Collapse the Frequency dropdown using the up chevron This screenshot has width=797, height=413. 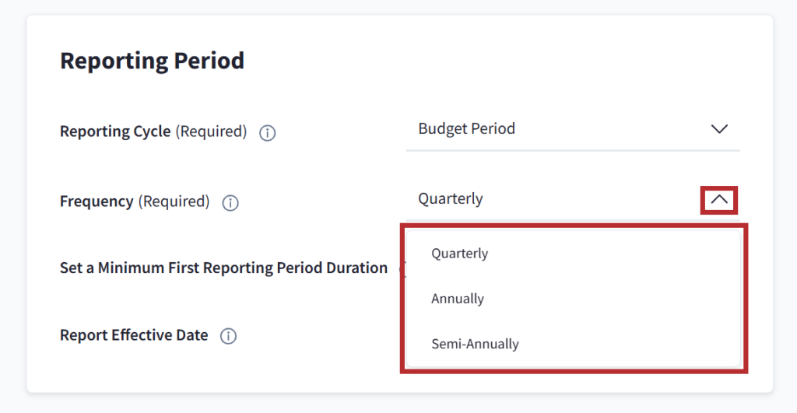coord(719,200)
